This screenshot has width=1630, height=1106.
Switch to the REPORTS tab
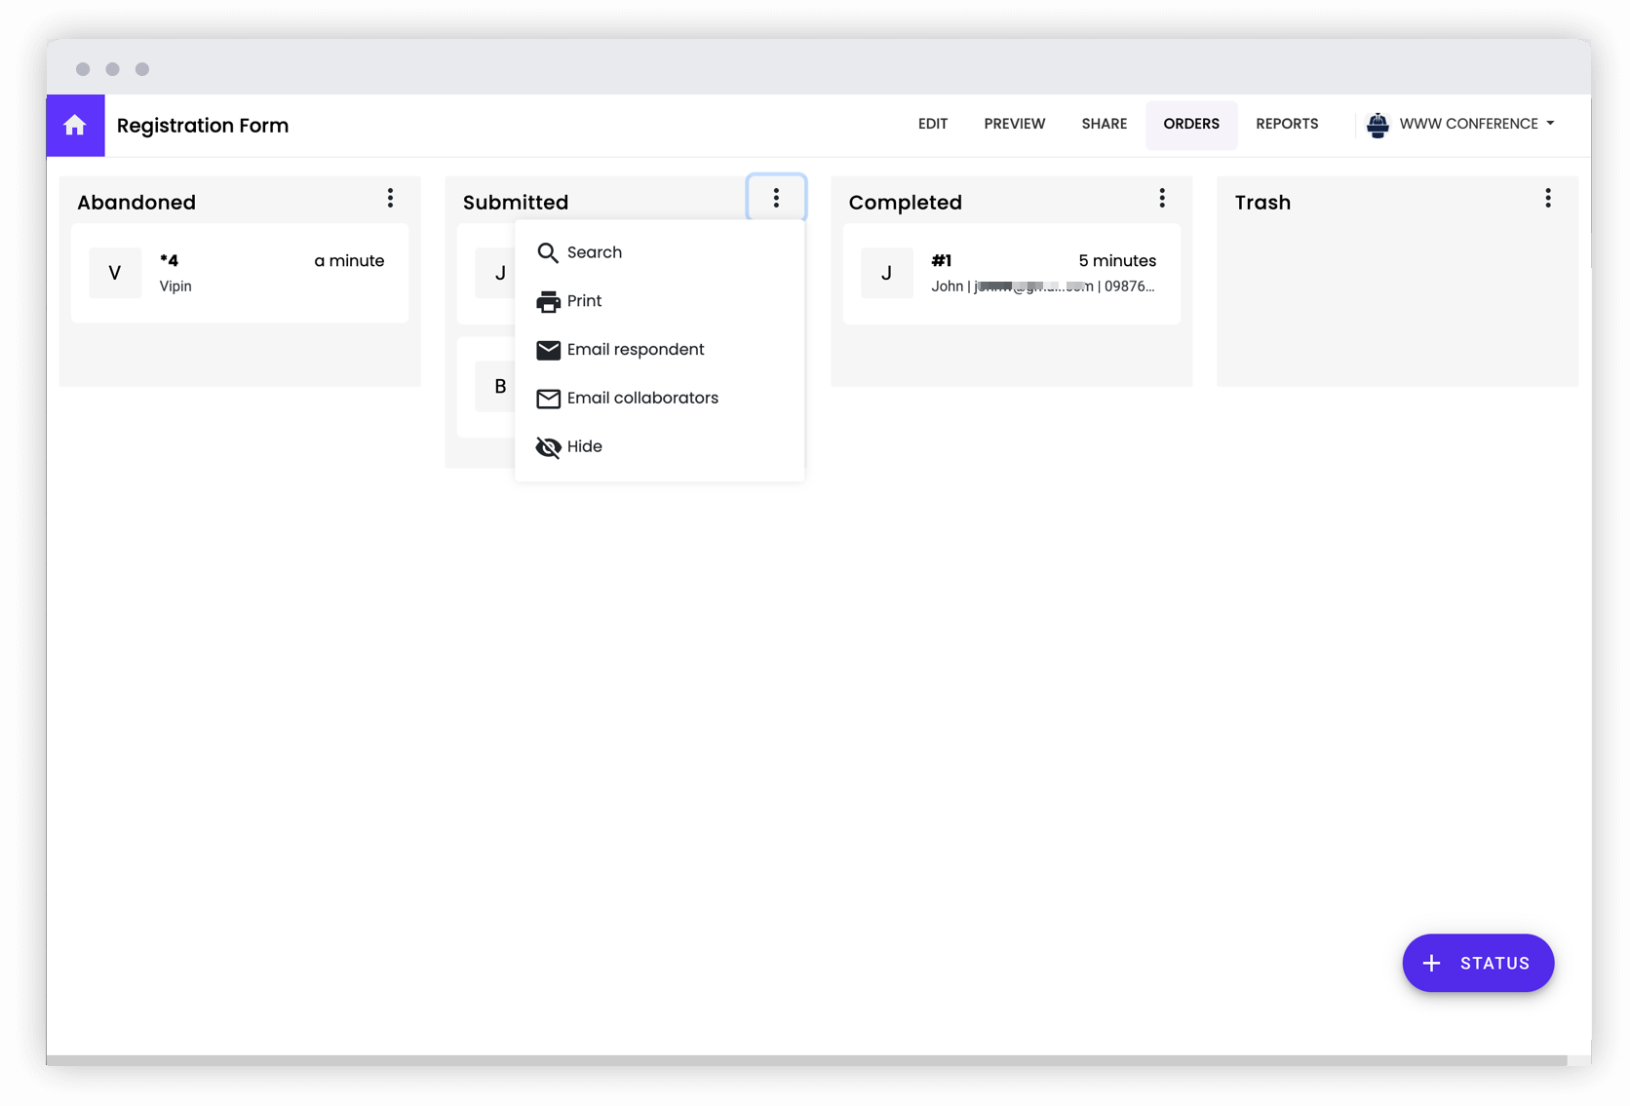[1286, 124]
